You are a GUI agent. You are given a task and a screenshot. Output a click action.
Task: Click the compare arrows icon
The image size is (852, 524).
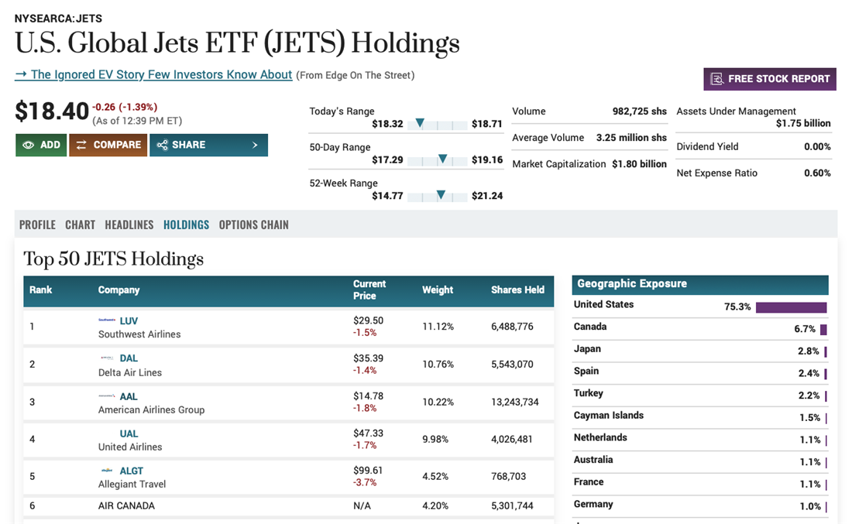(x=81, y=145)
